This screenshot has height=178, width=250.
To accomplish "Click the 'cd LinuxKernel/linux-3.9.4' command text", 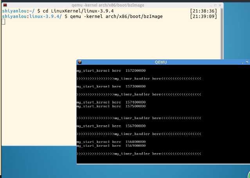I will point(78,11).
